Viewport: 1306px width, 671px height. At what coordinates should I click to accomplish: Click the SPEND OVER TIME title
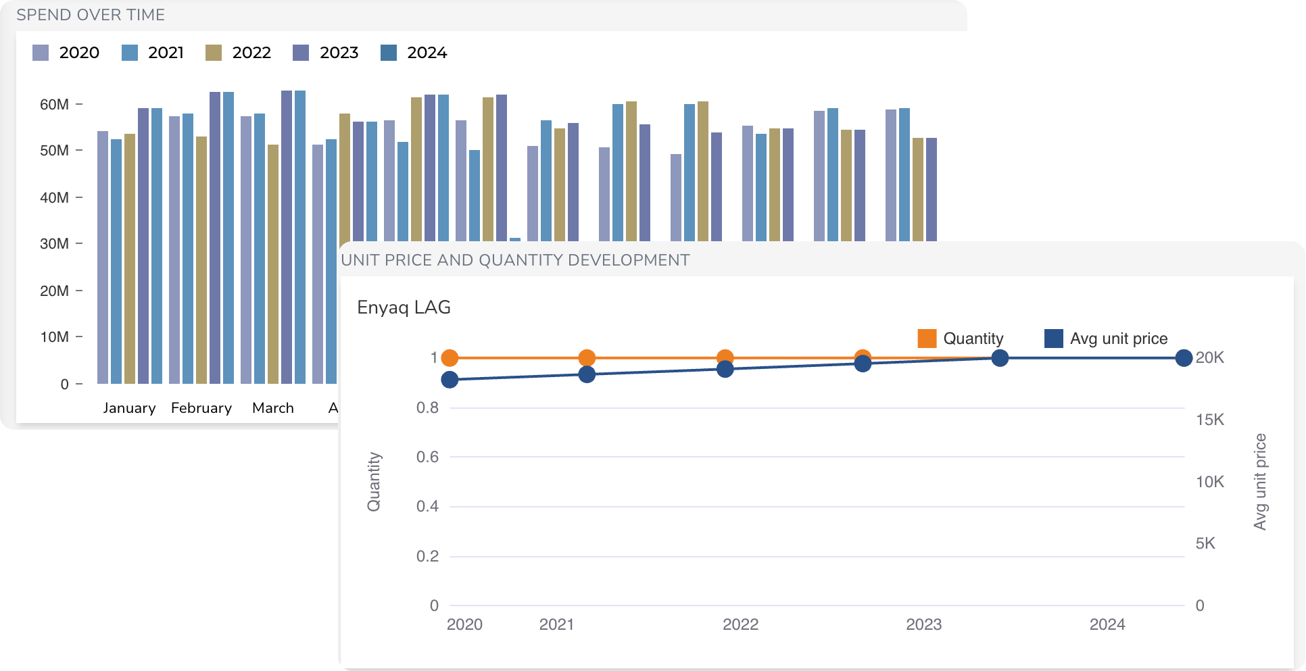point(91,15)
